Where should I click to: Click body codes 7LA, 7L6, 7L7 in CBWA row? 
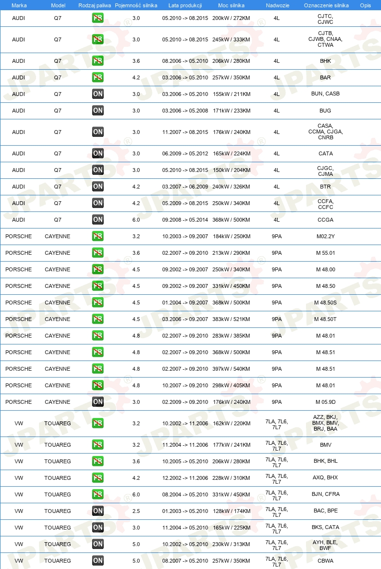tap(277, 562)
